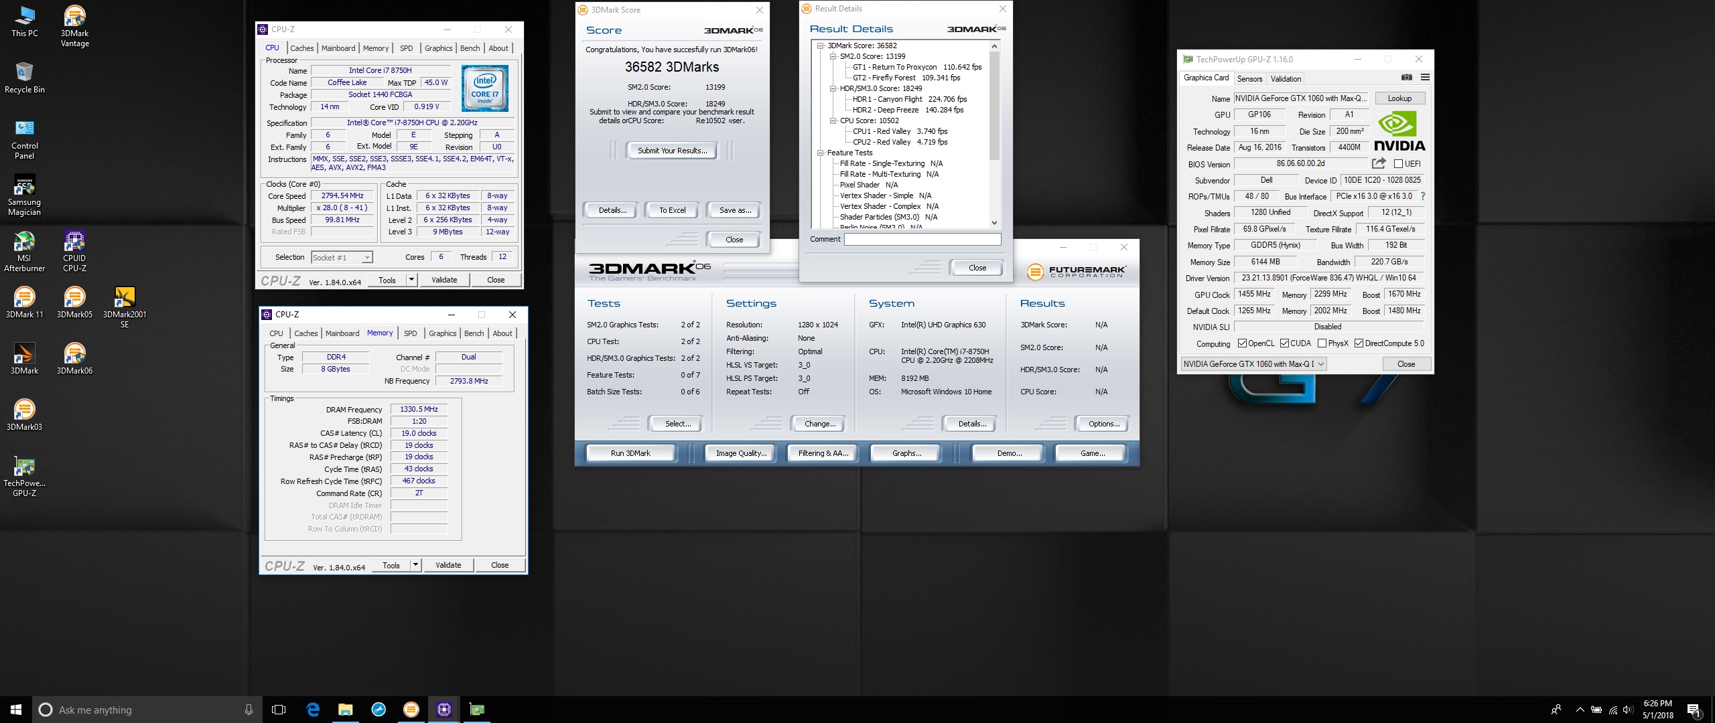Click Change button under Settings
The width and height of the screenshot is (1715, 723).
(x=819, y=424)
